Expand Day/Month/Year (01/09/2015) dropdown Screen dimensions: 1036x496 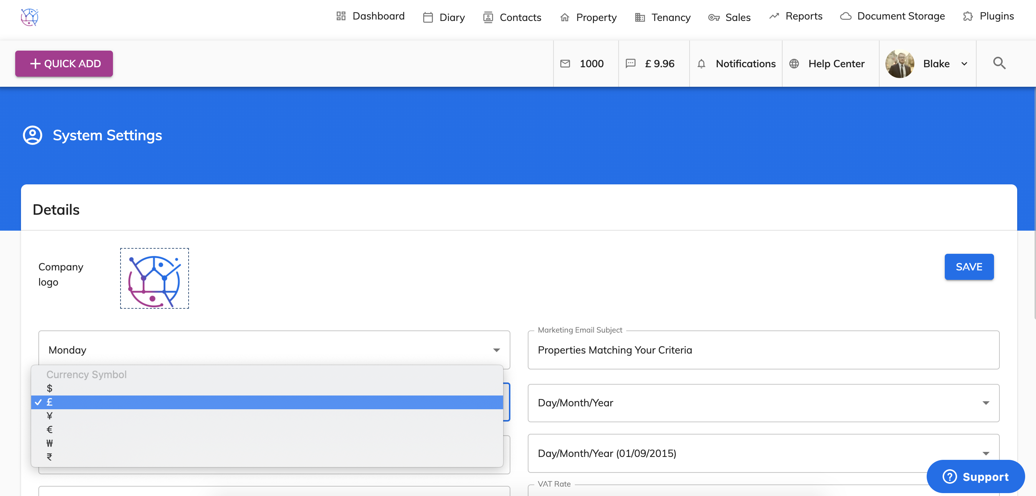(763, 453)
